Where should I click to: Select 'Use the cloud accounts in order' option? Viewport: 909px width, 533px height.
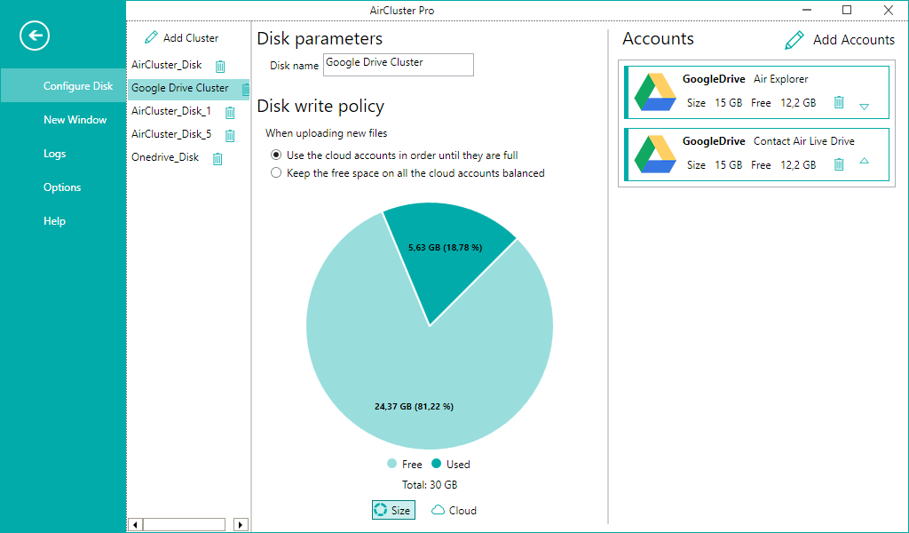click(277, 155)
